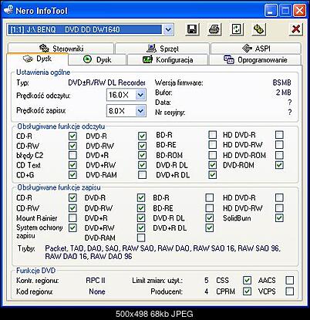Open the Dysk tab with clock icon

point(97,59)
